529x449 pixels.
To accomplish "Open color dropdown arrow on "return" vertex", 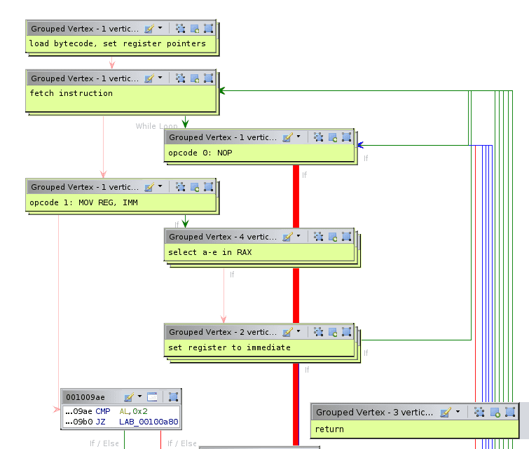I will tap(458, 412).
